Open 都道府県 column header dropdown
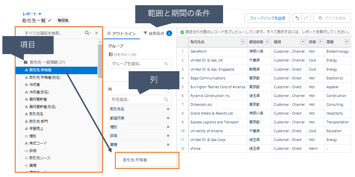The height and width of the screenshot is (177, 355). coord(267,42)
